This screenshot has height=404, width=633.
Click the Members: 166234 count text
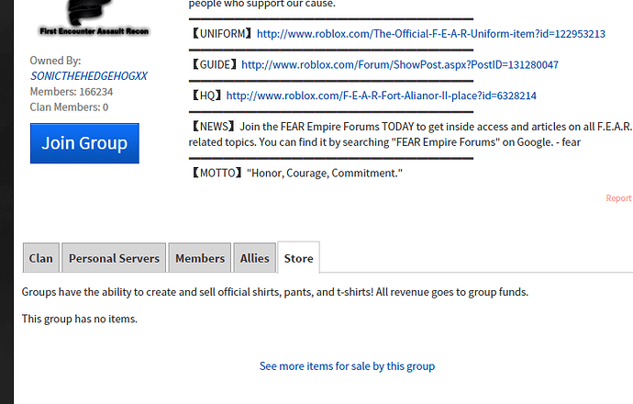coord(72,92)
